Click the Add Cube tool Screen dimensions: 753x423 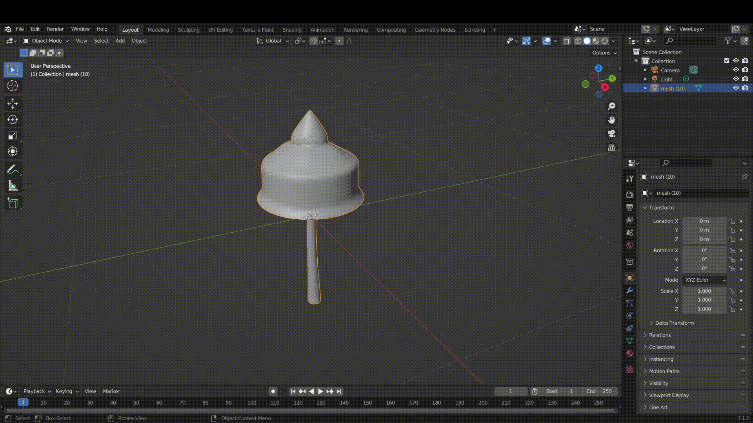tap(13, 203)
